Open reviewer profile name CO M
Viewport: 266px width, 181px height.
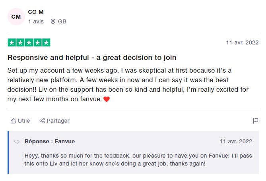tap(36, 12)
